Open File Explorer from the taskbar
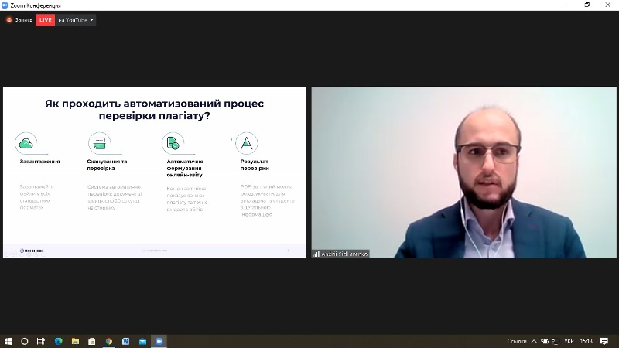Screen dimensions: 619x348 click(x=75, y=341)
